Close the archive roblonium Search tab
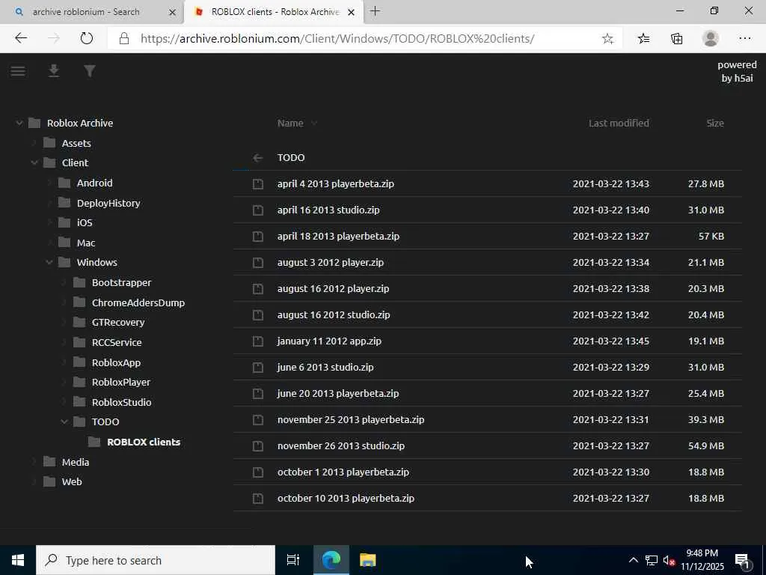 pos(172,12)
